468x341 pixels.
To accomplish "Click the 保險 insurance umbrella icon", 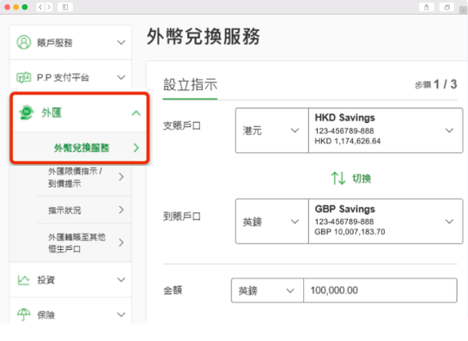I will (x=23, y=314).
